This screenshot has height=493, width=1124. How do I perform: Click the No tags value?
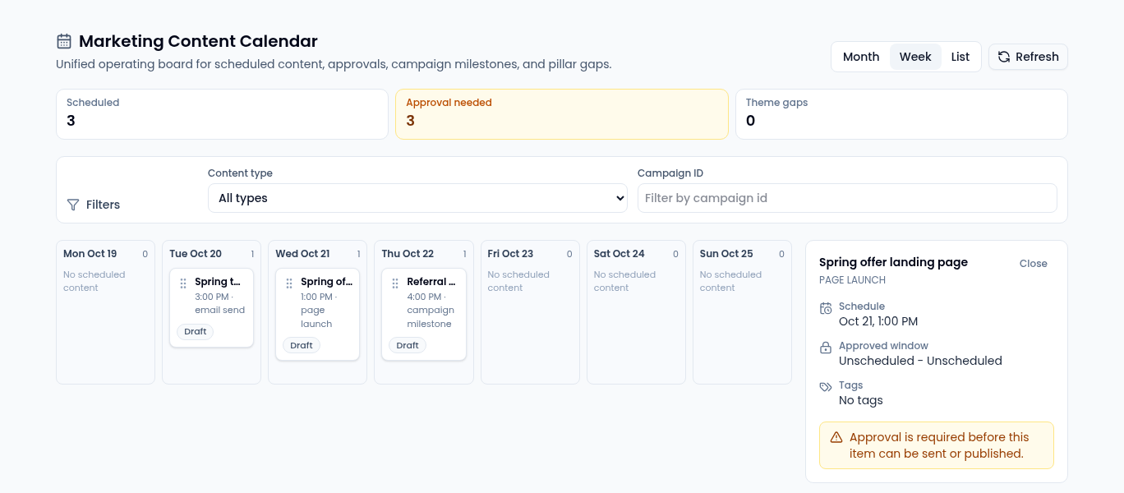click(861, 400)
